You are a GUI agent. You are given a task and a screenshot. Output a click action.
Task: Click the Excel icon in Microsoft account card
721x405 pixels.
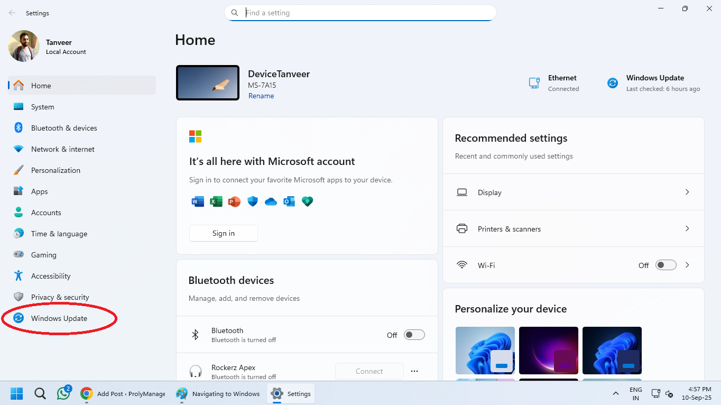216,201
